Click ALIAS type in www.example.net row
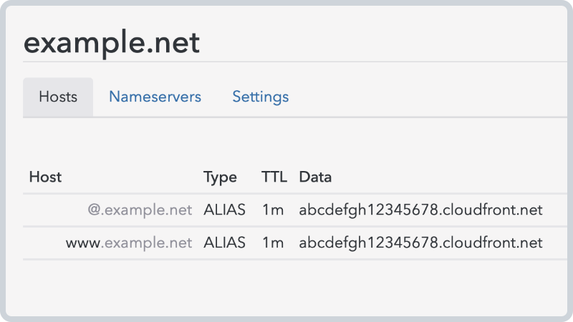Screen dimensions: 573x322 [224, 243]
